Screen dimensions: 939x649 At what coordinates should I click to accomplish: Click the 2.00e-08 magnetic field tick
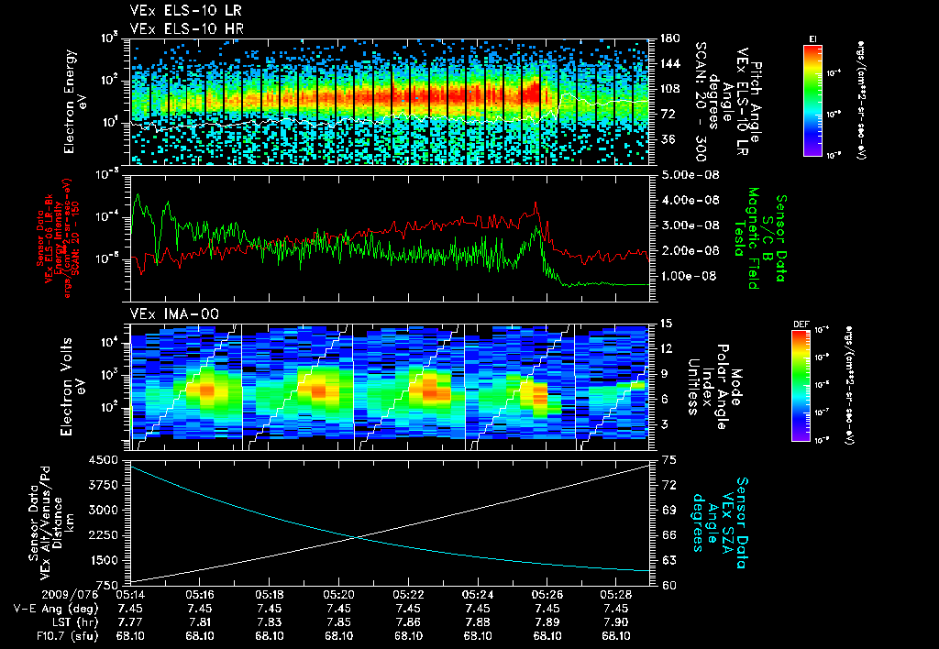pyautogui.click(x=690, y=250)
